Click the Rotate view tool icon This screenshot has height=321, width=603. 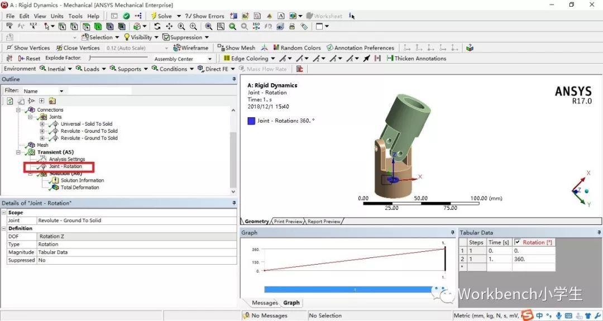coord(157,27)
